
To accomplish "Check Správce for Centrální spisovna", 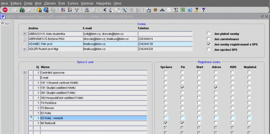I will 165,72.
